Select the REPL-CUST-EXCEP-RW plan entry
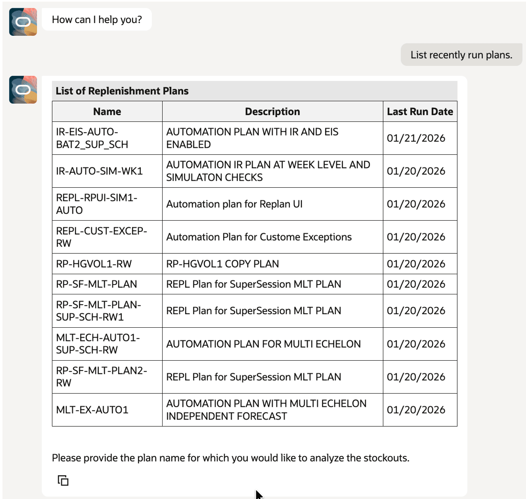The width and height of the screenshot is (526, 499). 102,237
